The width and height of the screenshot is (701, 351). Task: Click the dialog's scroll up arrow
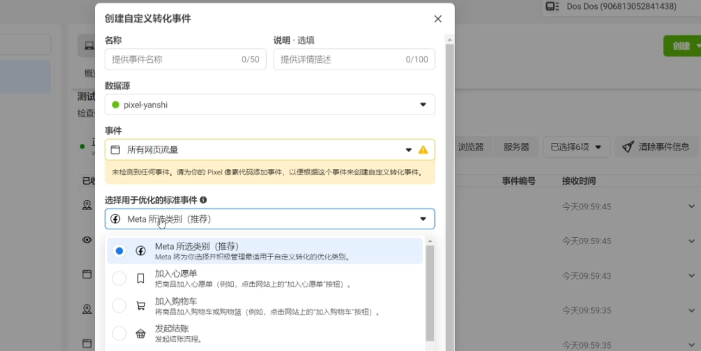pyautogui.click(x=450, y=39)
